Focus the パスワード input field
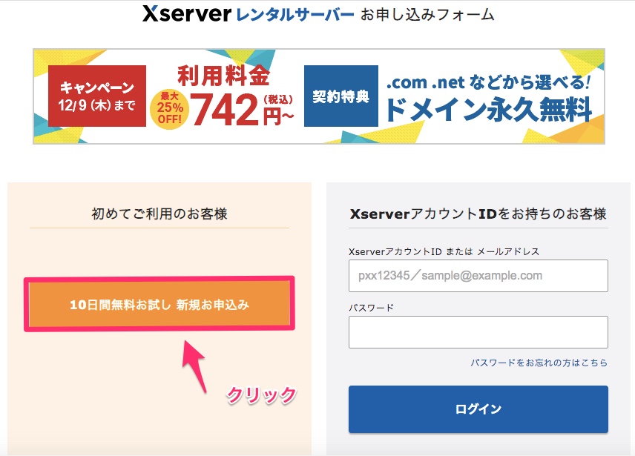 click(x=478, y=332)
